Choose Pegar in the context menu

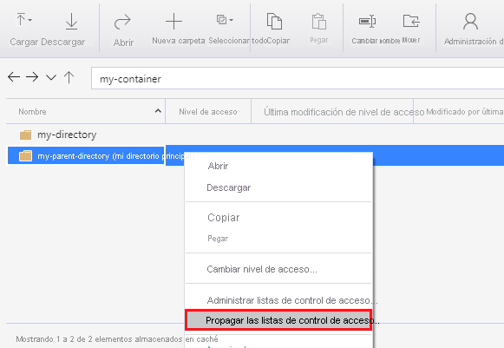point(278,239)
